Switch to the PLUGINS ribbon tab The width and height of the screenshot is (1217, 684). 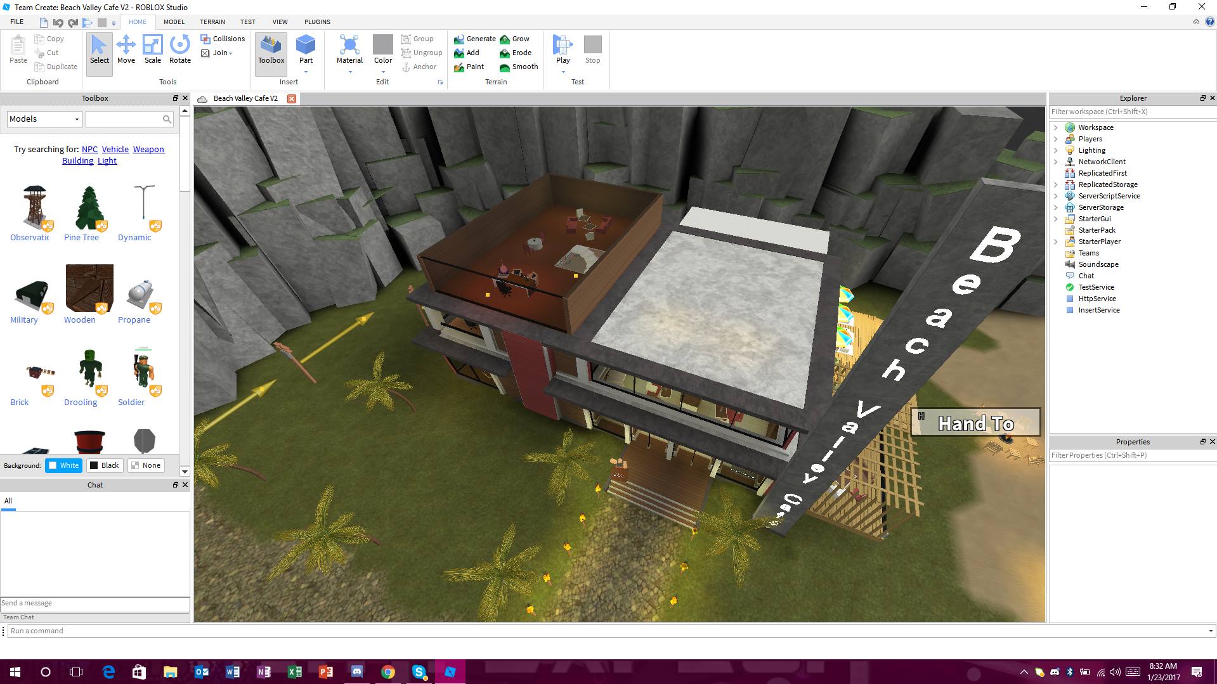[317, 22]
